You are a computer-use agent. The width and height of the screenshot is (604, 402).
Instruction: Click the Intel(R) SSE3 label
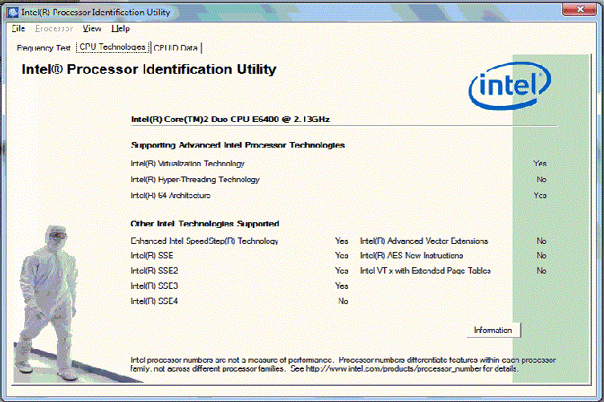(x=155, y=286)
